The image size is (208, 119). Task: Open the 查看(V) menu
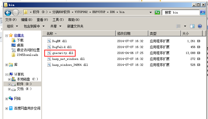pyautogui.click(x=42, y=20)
